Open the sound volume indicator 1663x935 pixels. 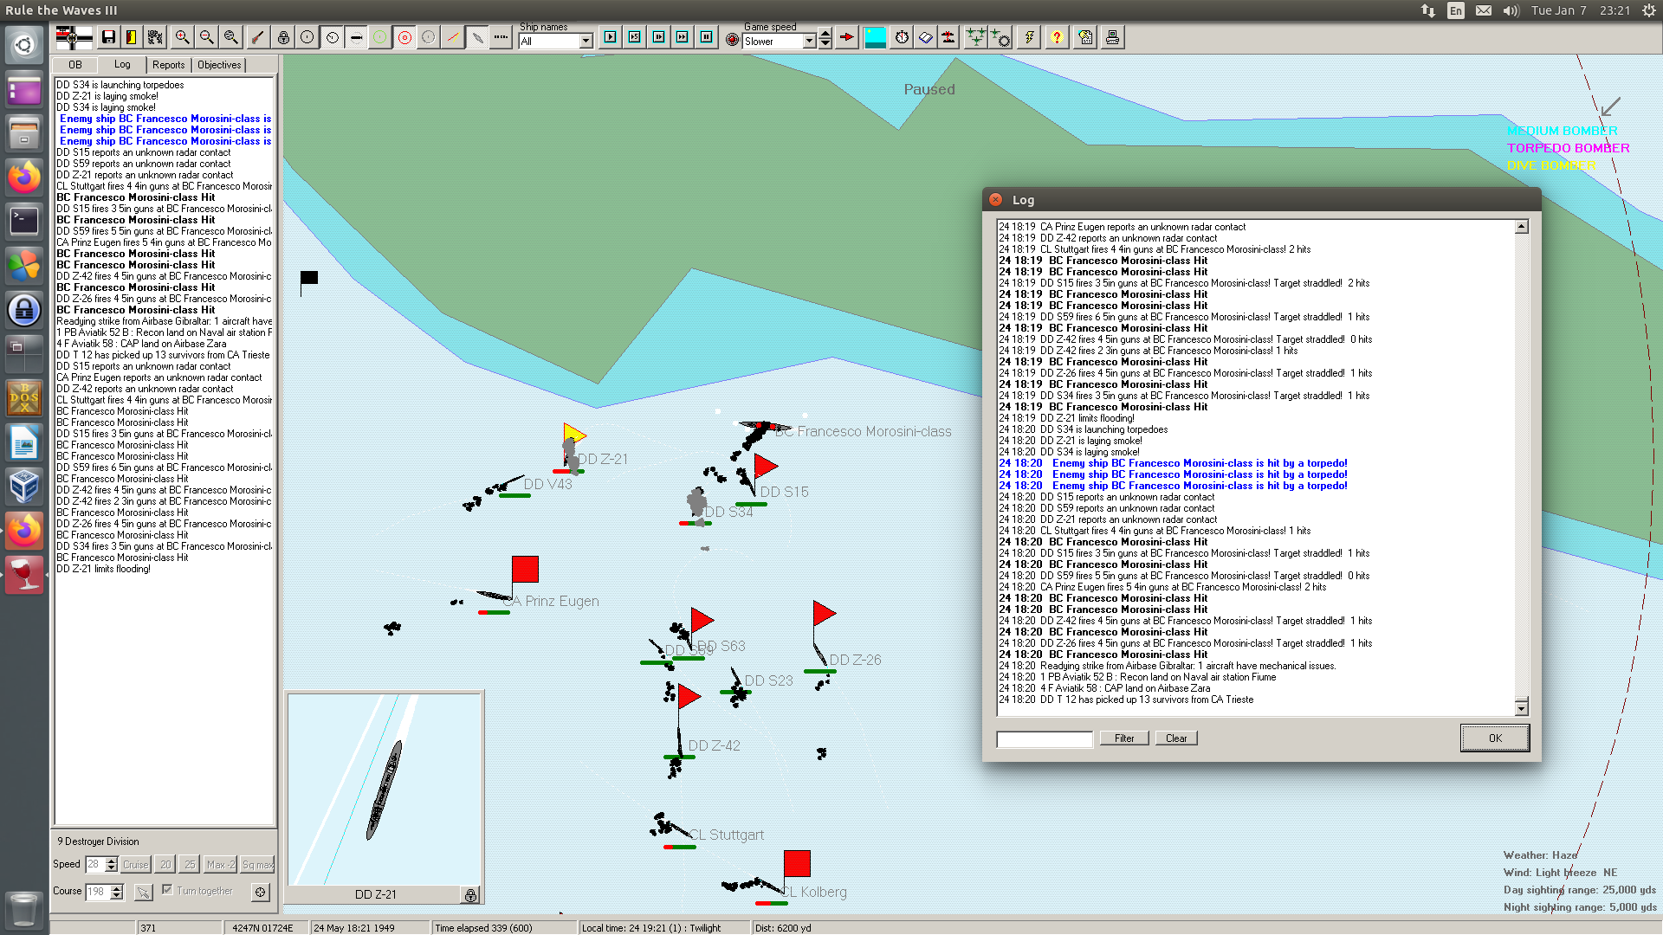click(x=1511, y=10)
